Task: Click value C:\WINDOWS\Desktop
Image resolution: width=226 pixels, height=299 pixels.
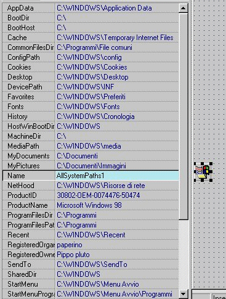Action: (x=92, y=77)
